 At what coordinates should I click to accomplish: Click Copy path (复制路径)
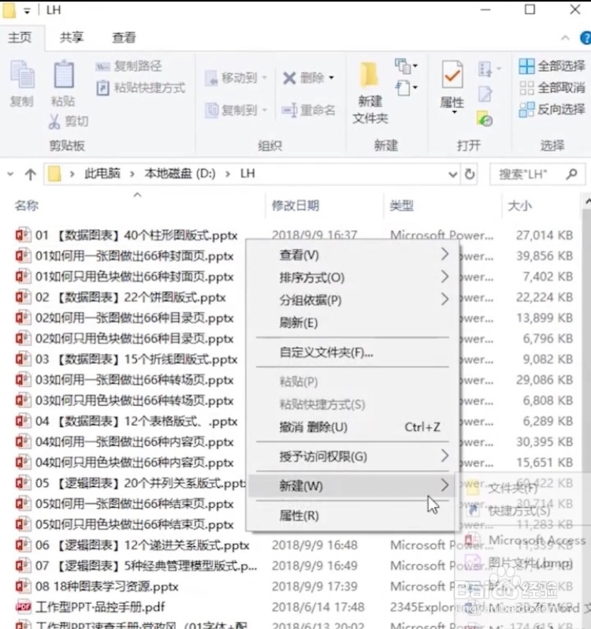point(129,65)
